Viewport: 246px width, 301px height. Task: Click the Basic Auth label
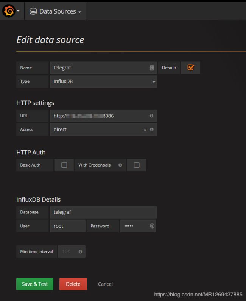(30, 165)
